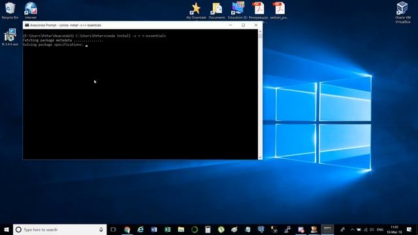Close the Anaconda Prompt window
Screen dimensions: 418x235
pos(256,25)
